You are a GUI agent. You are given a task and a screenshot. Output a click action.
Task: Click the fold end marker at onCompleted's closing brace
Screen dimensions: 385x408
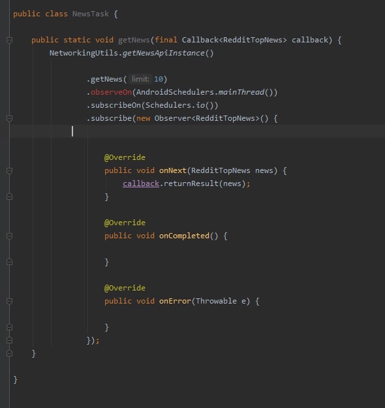[9, 262]
